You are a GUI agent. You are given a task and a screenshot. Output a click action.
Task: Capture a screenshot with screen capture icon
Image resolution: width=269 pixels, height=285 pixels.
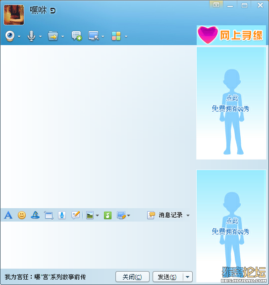click(x=121, y=216)
